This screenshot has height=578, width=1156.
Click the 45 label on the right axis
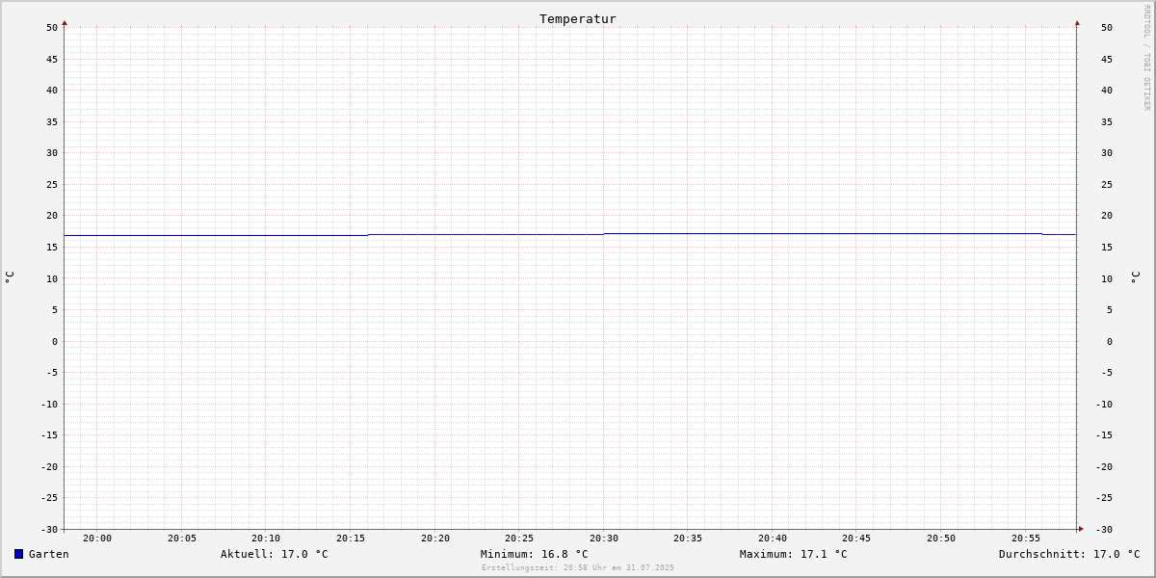(1107, 59)
